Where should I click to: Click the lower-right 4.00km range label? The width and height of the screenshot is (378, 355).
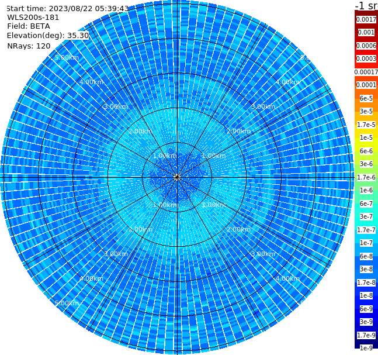point(287,278)
